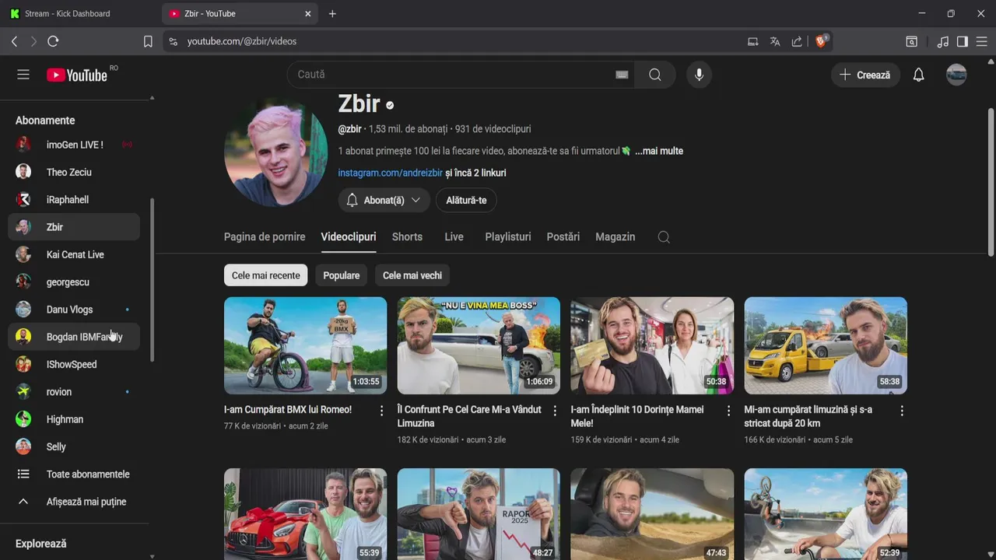Click the translate page icon
Screen dimensions: 996x560
tap(775, 41)
